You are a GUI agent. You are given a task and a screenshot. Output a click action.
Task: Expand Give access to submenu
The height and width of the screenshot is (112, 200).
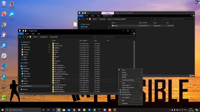point(131,97)
